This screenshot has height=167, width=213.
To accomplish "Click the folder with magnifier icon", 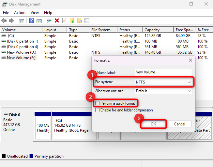I will [79, 20].
